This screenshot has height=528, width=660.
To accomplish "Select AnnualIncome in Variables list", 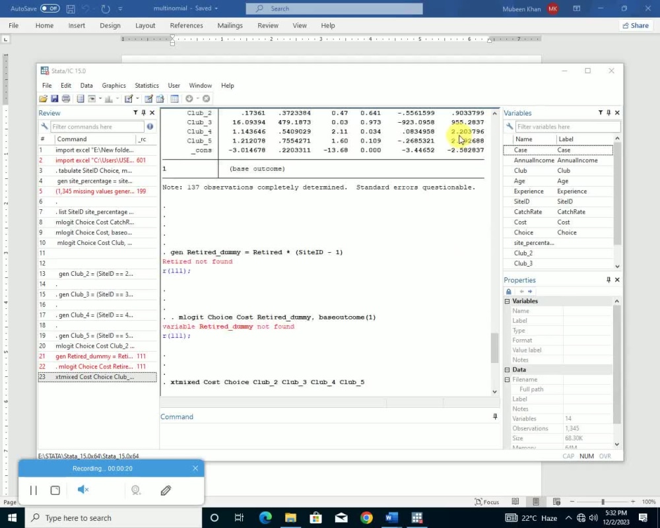I will coord(558,160).
